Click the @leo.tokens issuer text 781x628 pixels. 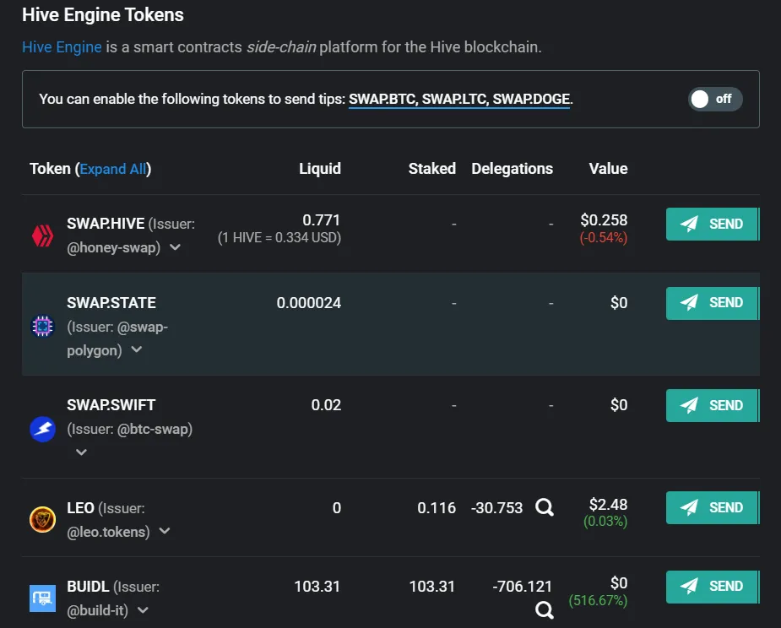(x=109, y=532)
